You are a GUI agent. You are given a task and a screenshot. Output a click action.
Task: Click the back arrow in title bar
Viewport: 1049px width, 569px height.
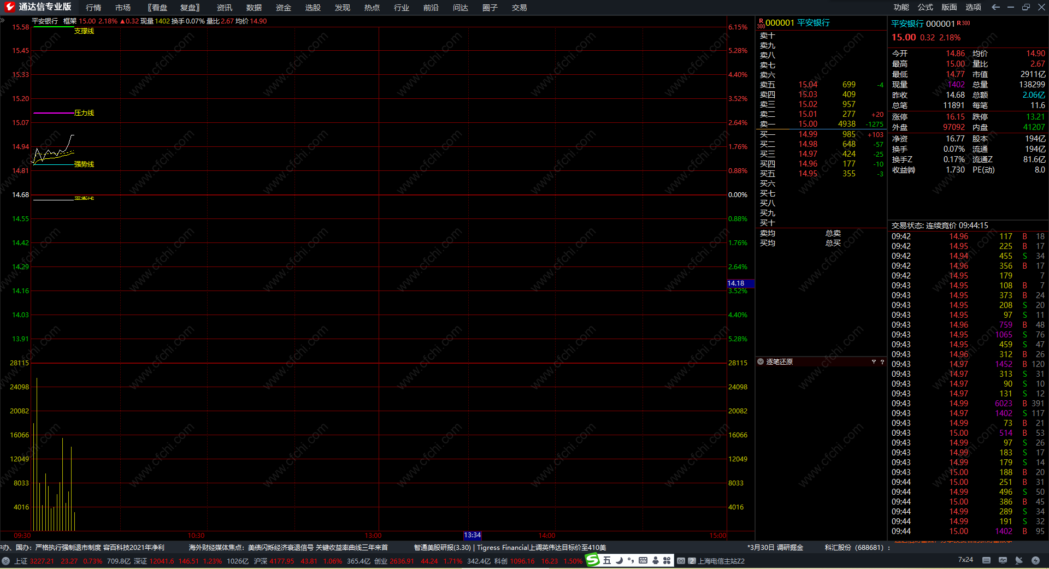click(x=995, y=7)
